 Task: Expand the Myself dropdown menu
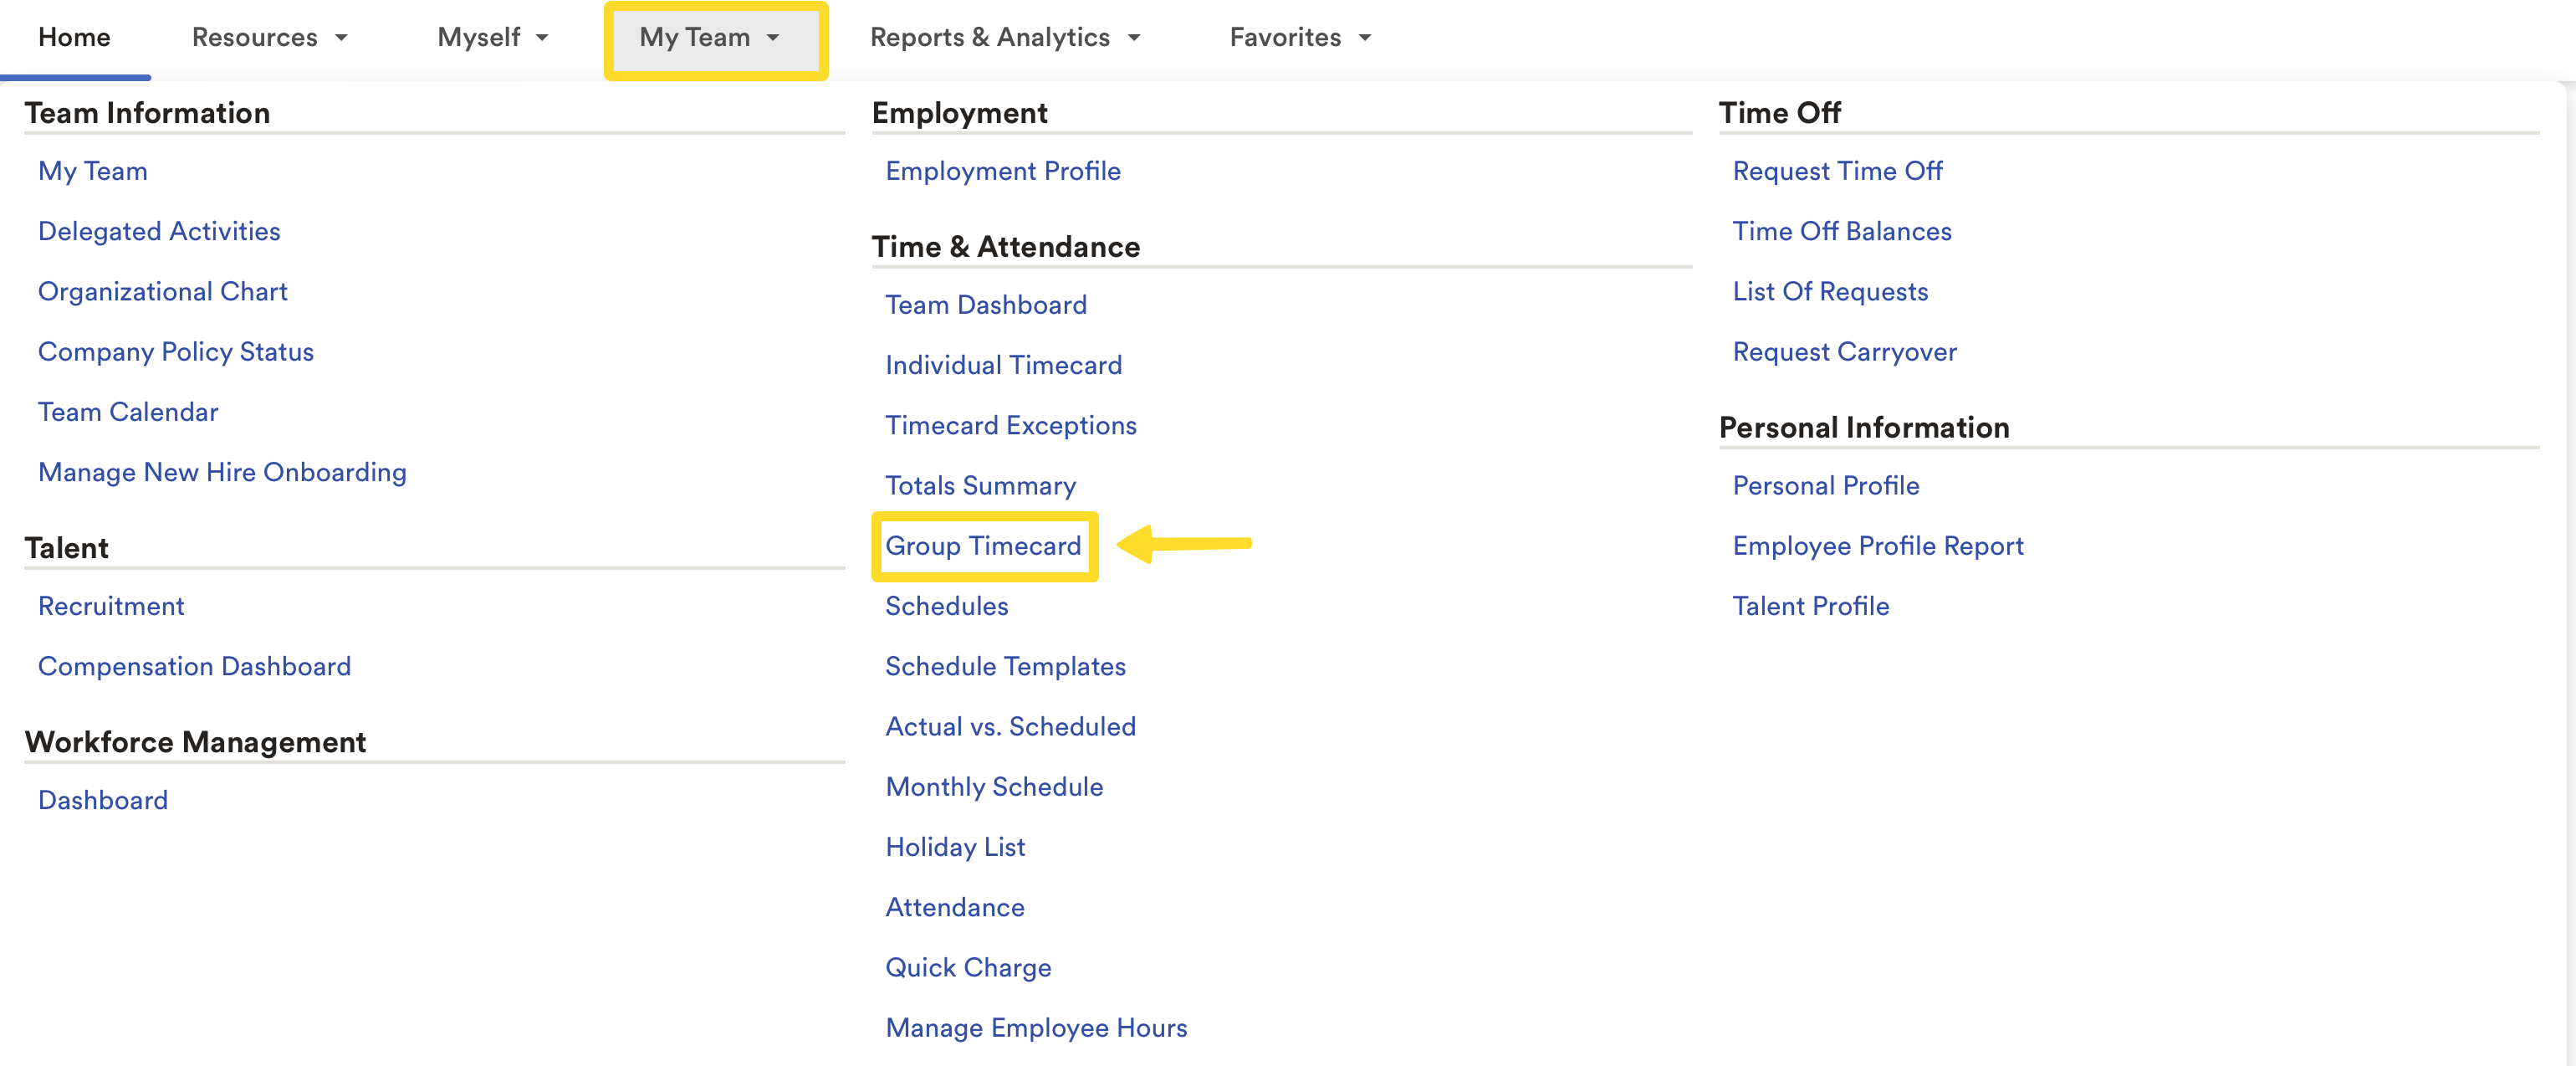coord(493,37)
